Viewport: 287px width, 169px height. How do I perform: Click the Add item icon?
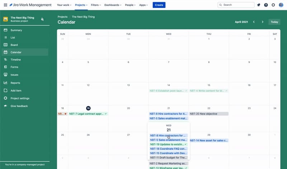tap(5, 91)
